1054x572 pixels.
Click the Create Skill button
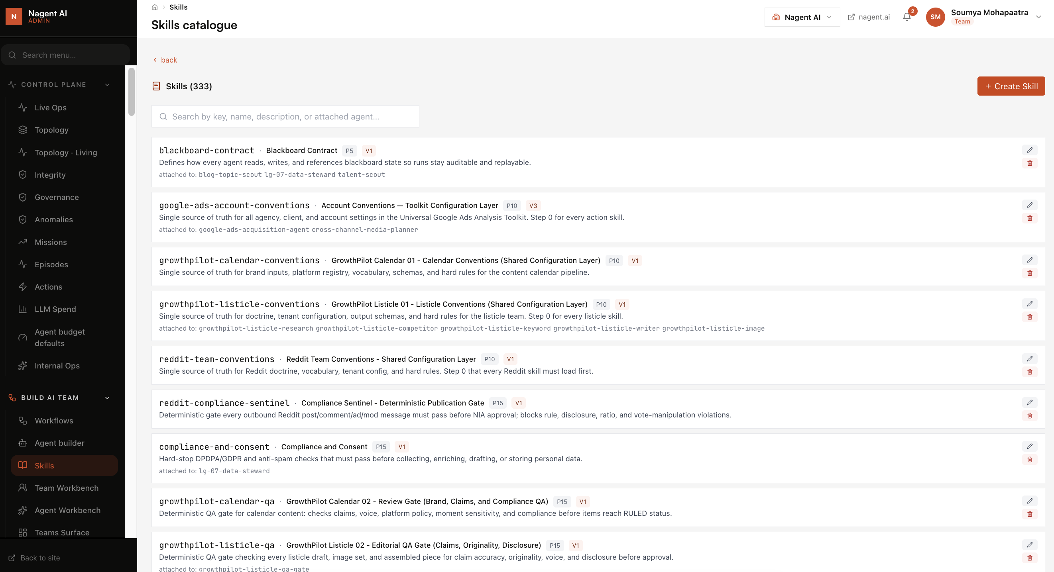1011,86
